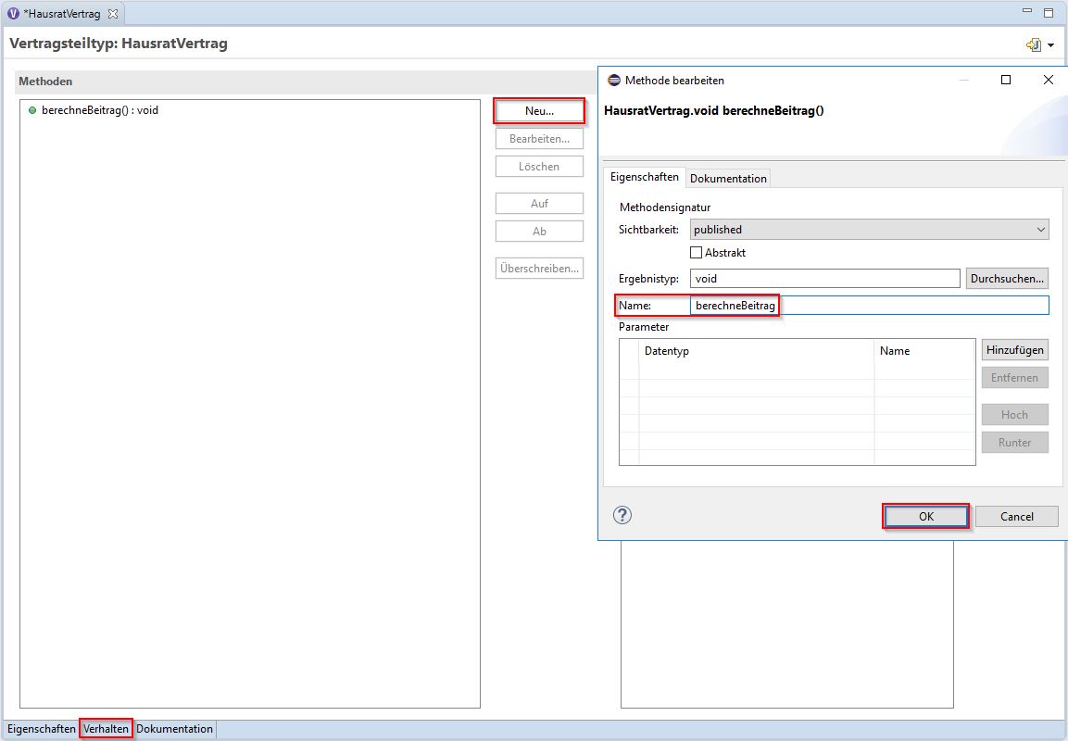Image resolution: width=1068 pixels, height=741 pixels.
Task: Select the *HausratVertrag editor tab
Action: (x=63, y=14)
